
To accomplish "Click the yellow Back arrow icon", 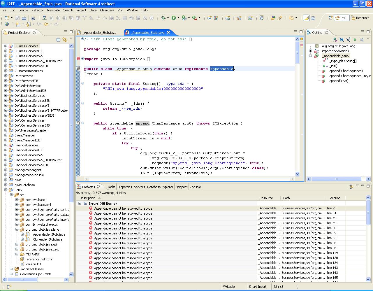I will [x=46, y=24].
